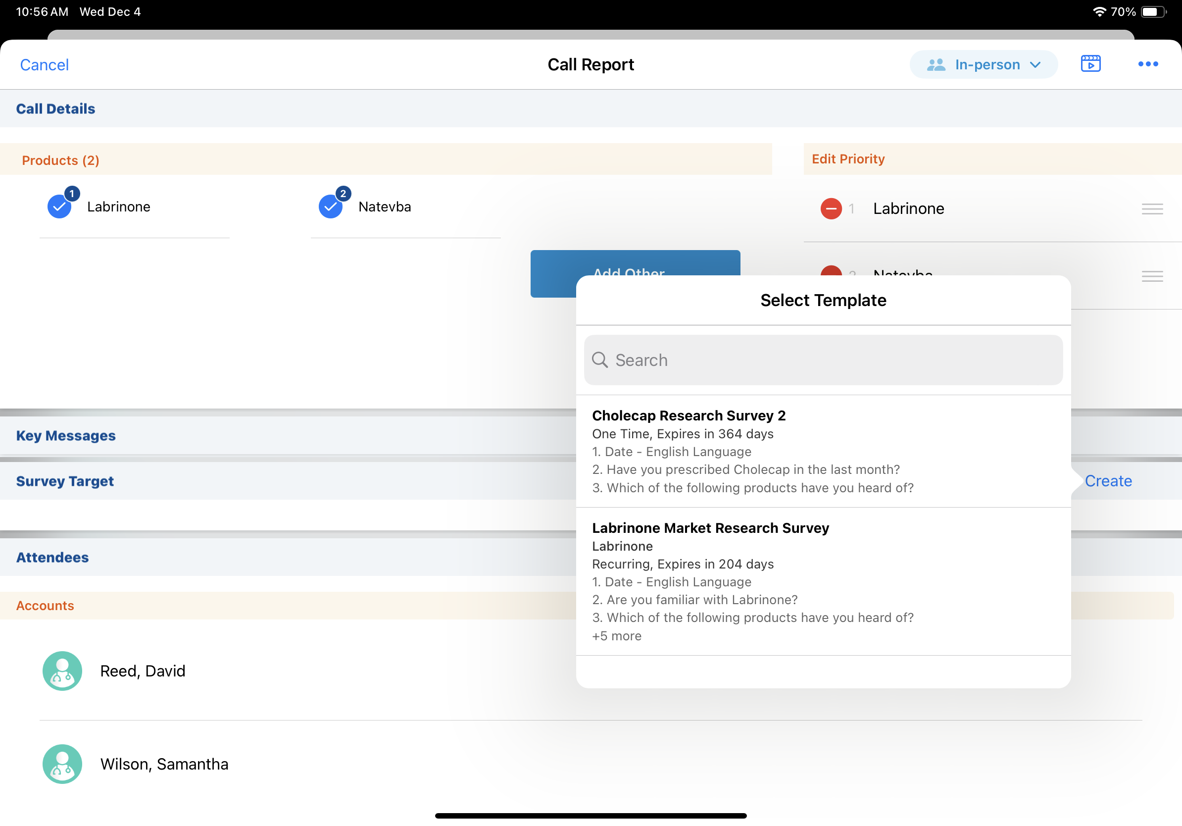Click the Add Other products button
The image size is (1182, 826).
point(553,273)
